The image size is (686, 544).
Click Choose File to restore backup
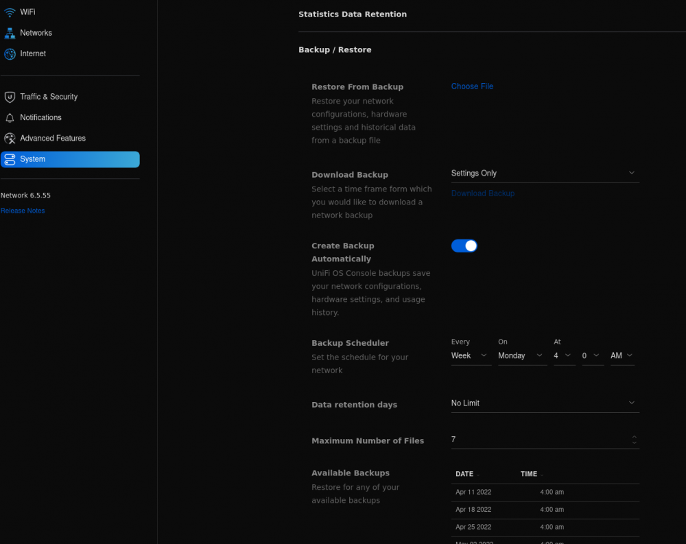click(x=472, y=86)
